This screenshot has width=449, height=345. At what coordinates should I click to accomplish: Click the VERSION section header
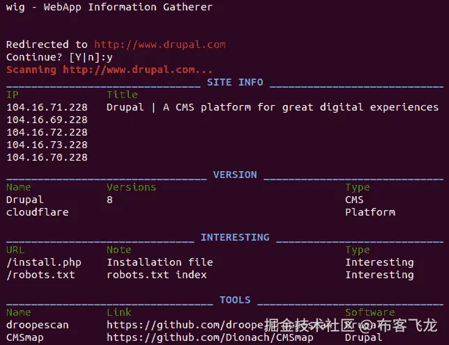coord(235,175)
